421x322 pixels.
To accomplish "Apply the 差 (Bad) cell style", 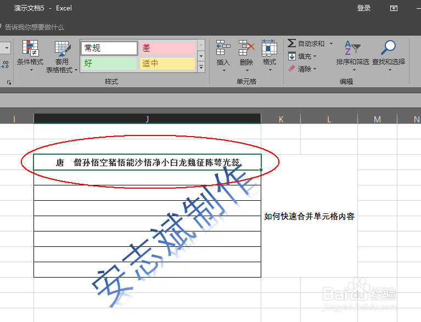I will coord(167,48).
